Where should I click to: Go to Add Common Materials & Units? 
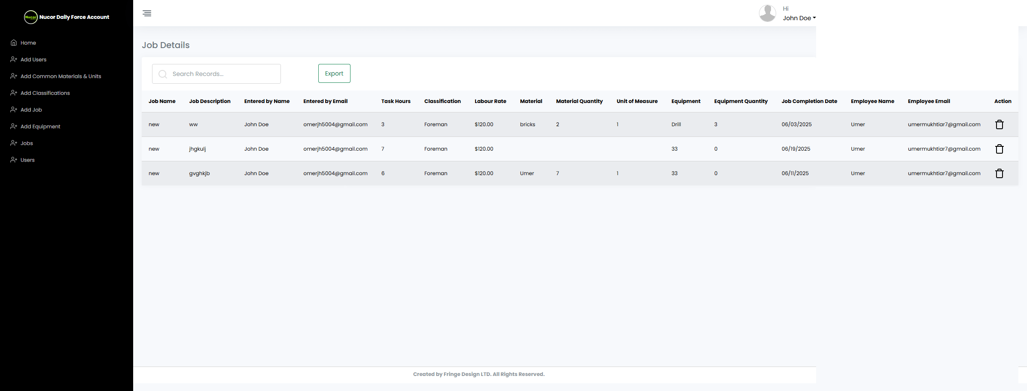click(x=61, y=76)
